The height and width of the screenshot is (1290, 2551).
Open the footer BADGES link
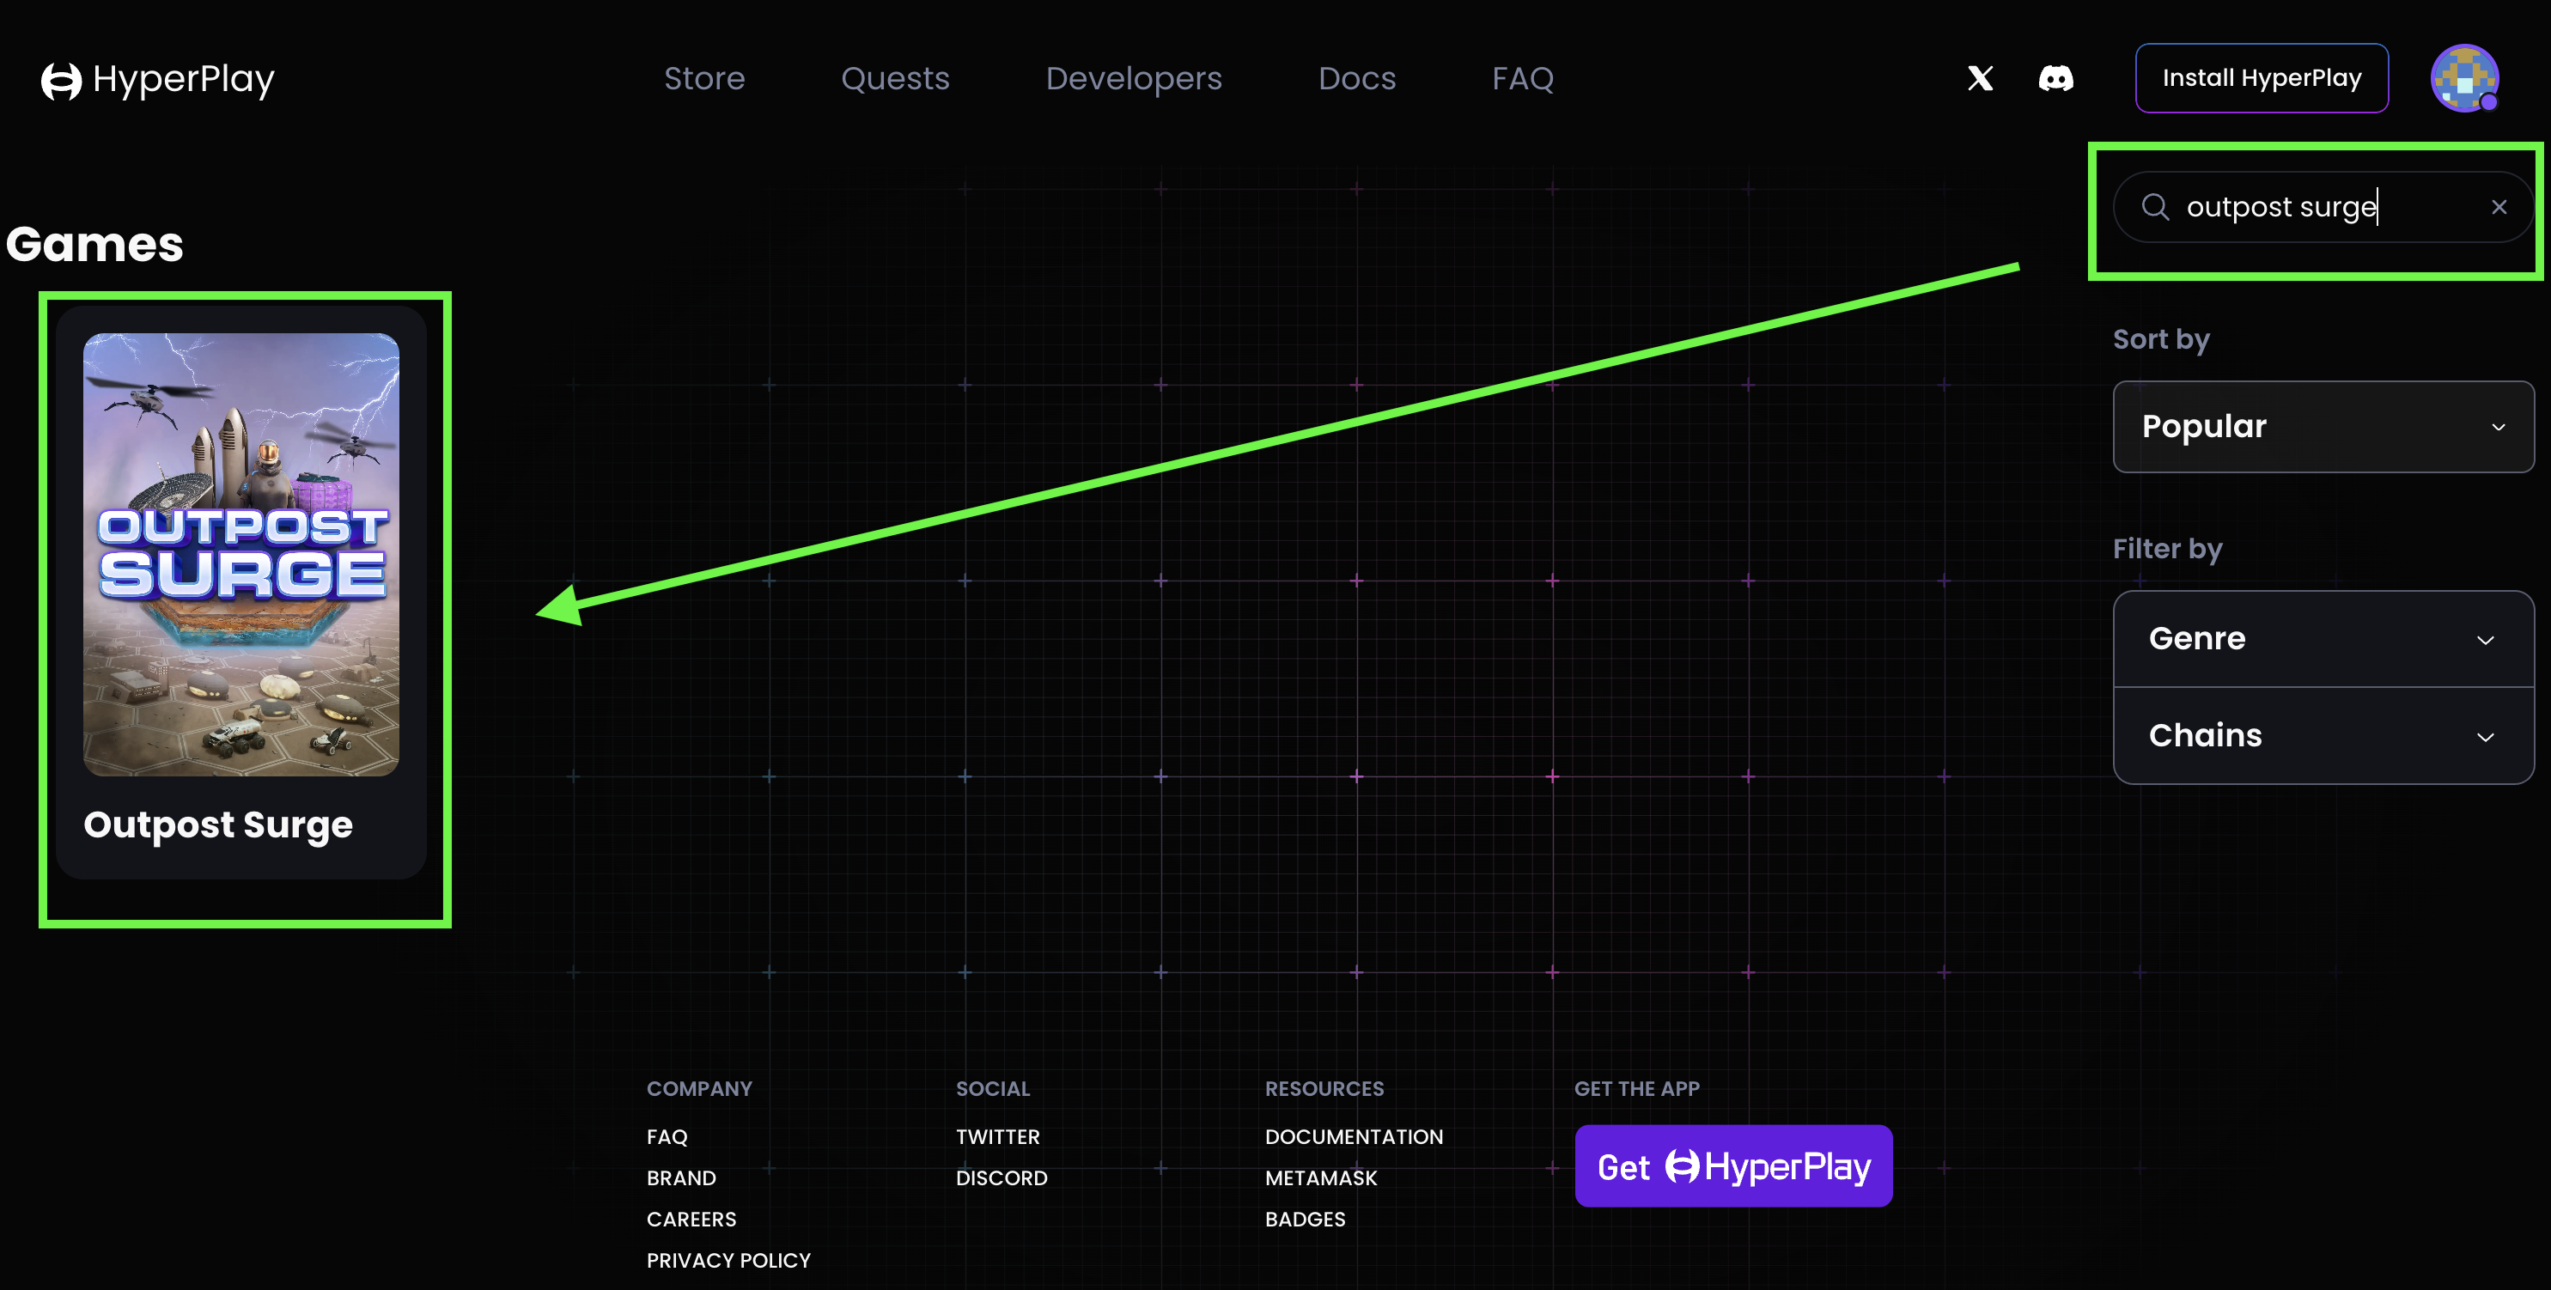click(1304, 1220)
